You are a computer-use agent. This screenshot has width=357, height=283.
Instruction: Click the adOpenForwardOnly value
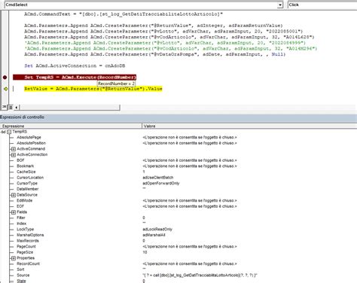161,184
